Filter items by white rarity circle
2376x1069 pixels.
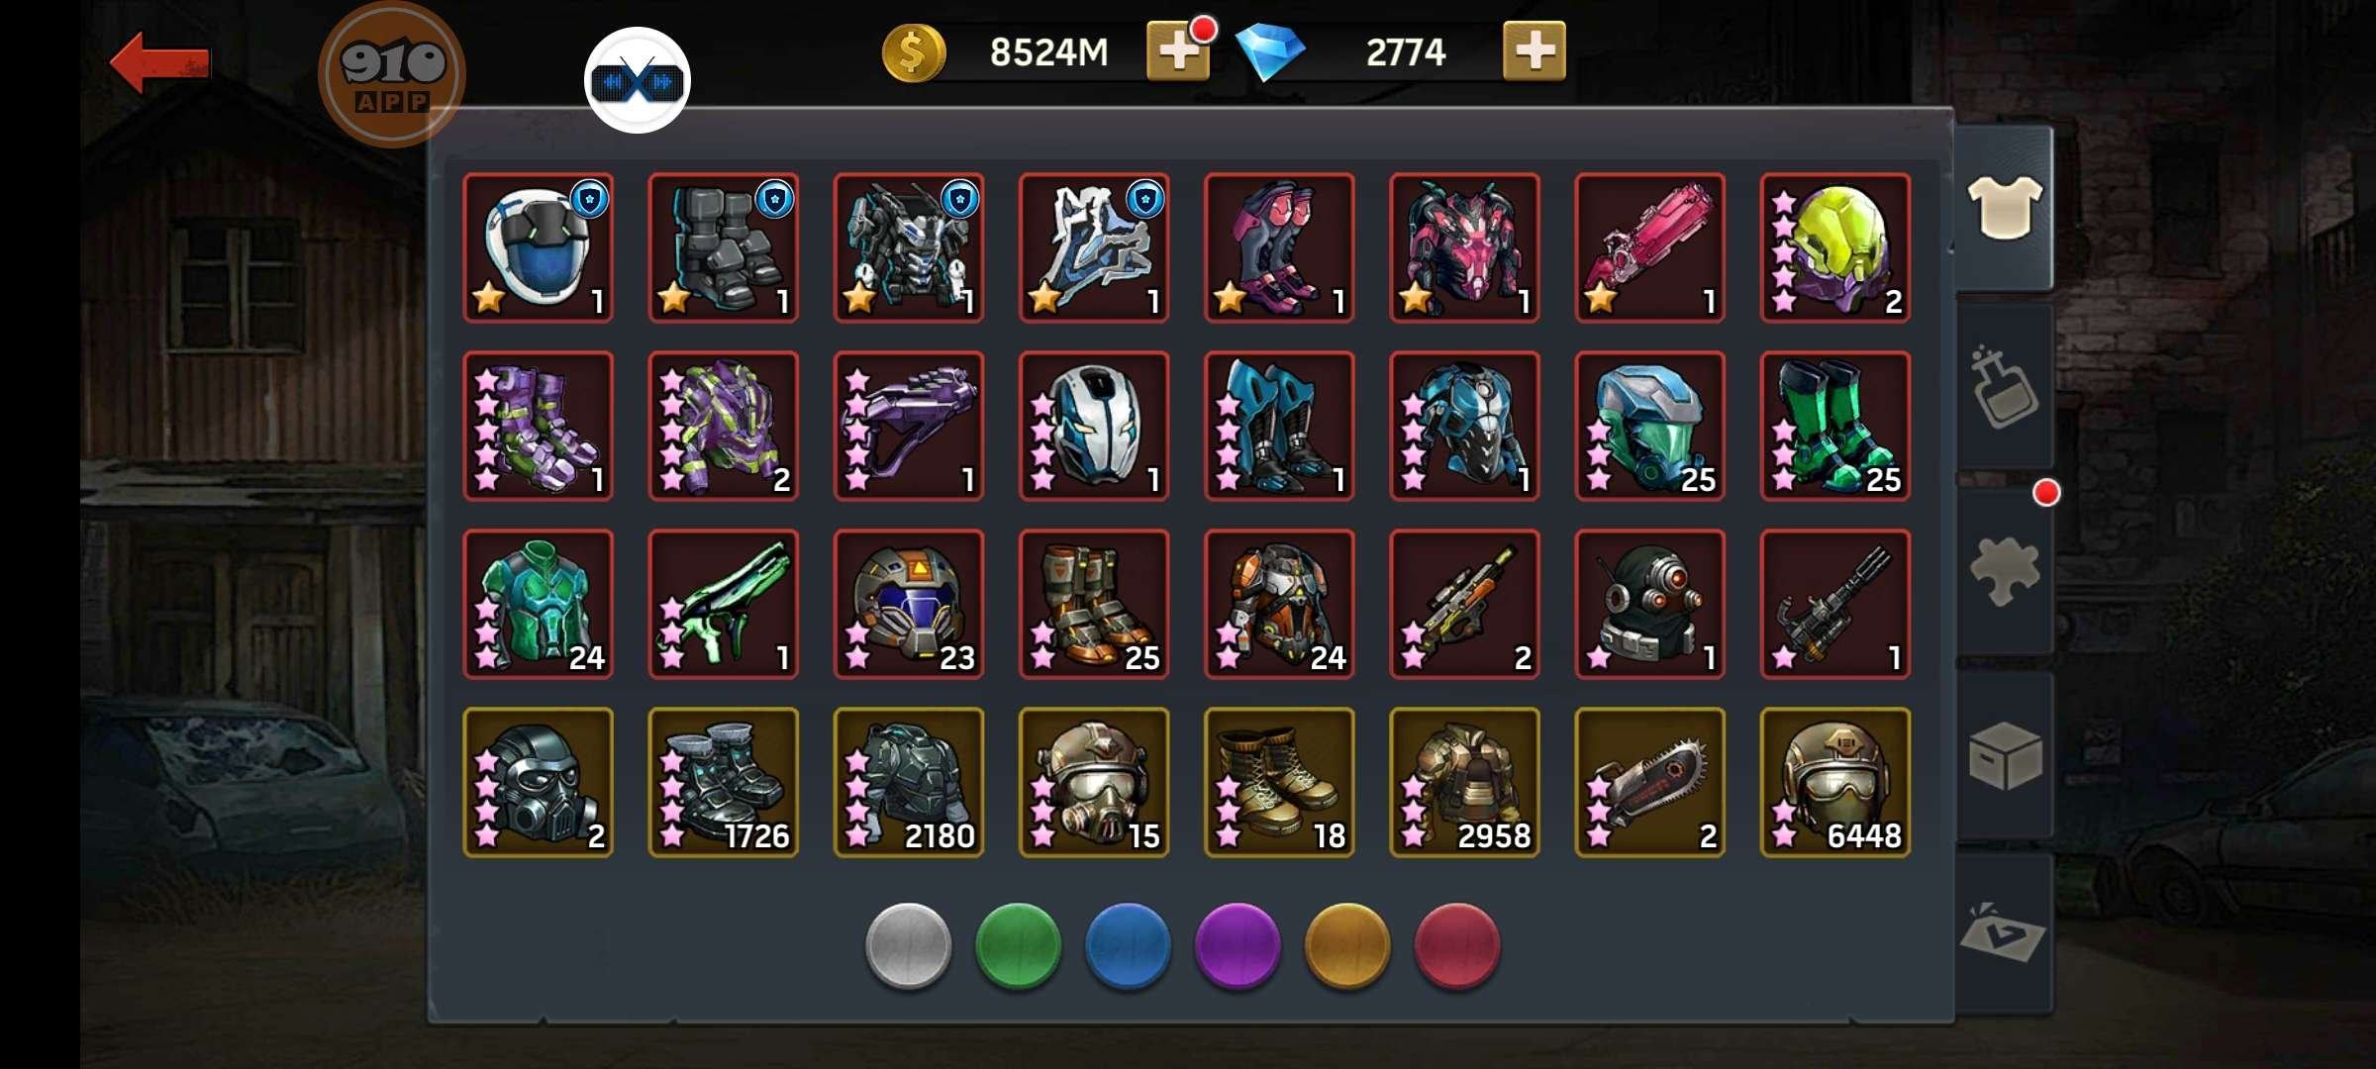(x=908, y=945)
